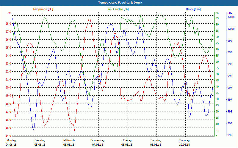Click the chart title 'Temperatur, Feuchte & Druck'

(120, 3)
